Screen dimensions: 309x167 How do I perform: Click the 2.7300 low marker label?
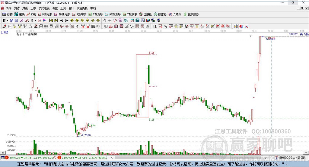(x=86, y=135)
